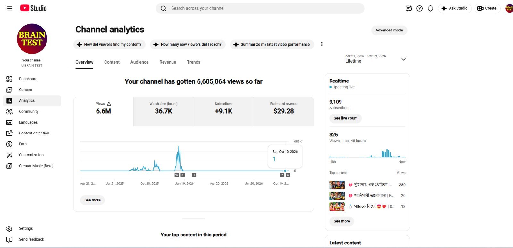
Task: Click the Advanced mode button
Action: (x=389, y=30)
